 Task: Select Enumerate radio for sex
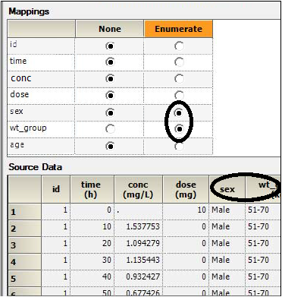179,113
